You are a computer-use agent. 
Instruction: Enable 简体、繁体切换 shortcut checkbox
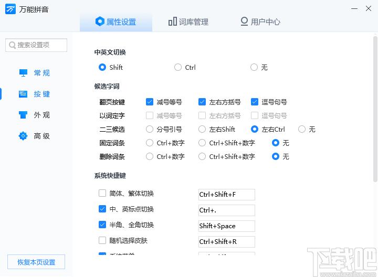tap(102, 193)
